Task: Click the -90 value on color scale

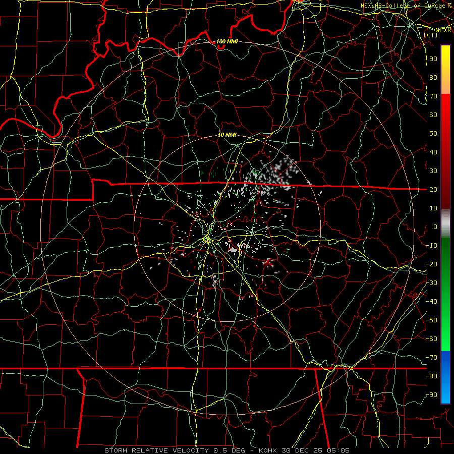Action: 431,395
